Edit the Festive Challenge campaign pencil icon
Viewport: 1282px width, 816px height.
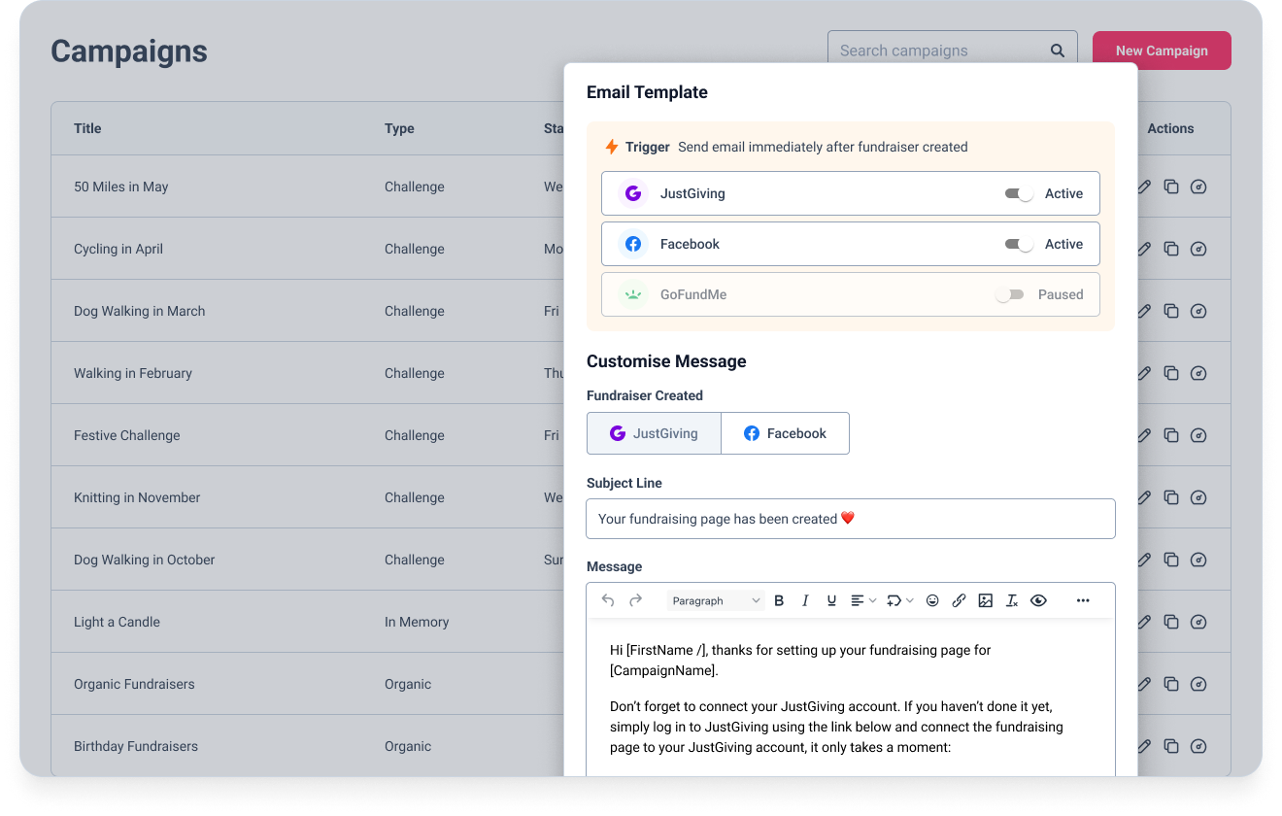[x=1144, y=435]
